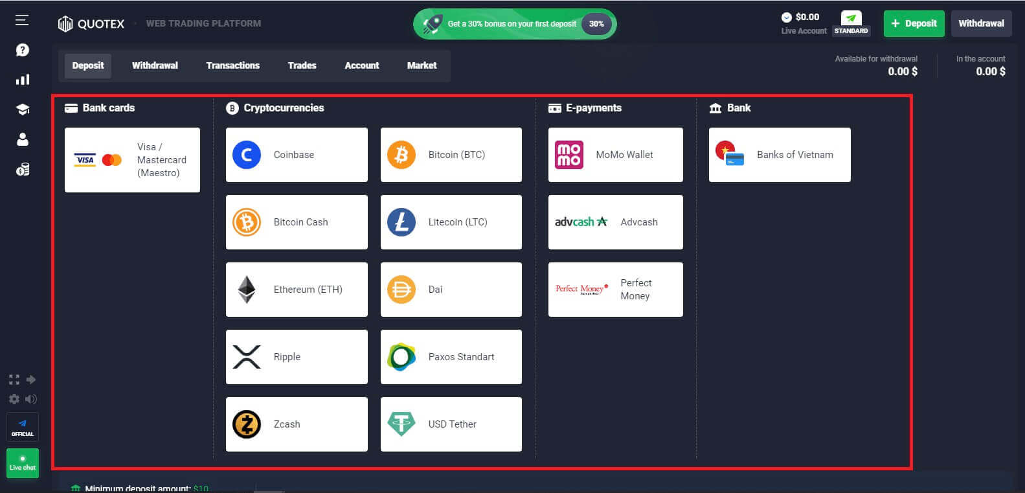Click the green Deposit button
Image resolution: width=1025 pixels, height=493 pixels.
[x=914, y=23]
